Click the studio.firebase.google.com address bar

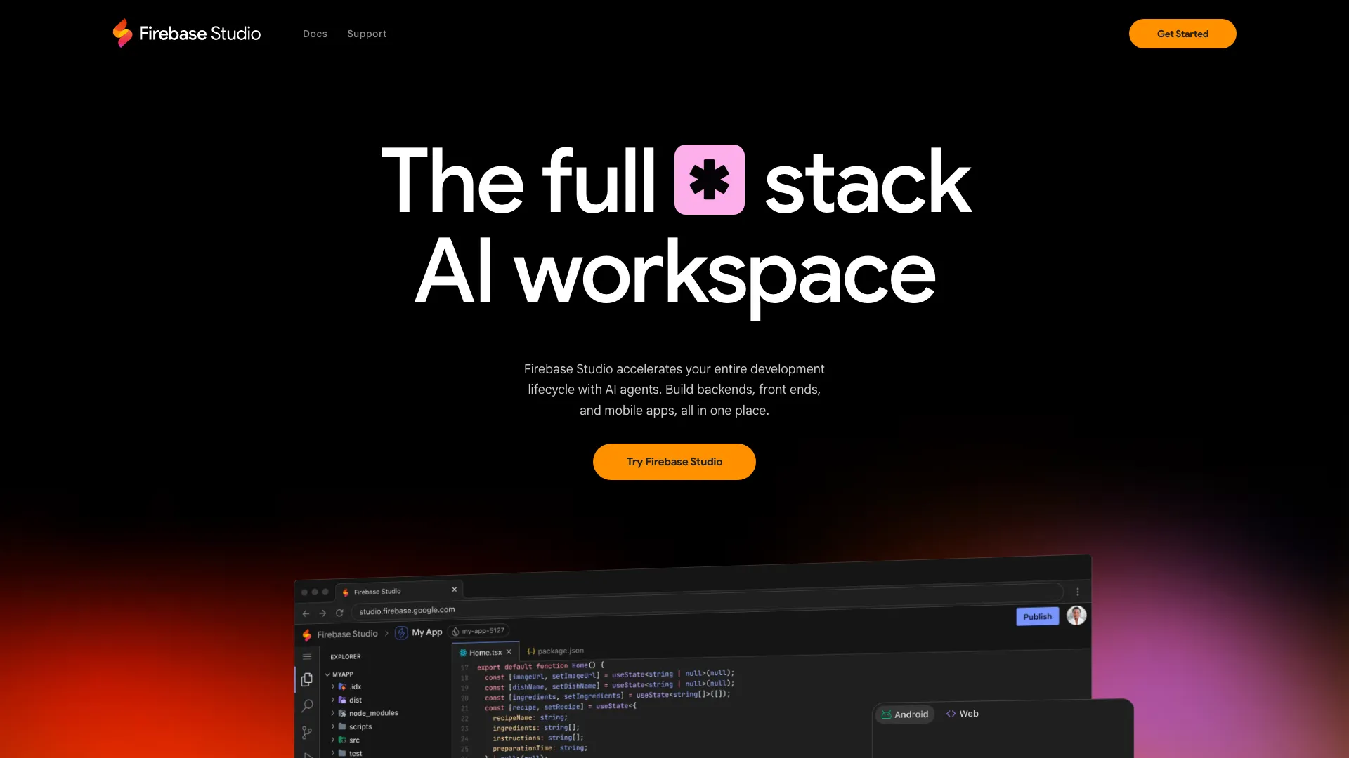pos(407,610)
